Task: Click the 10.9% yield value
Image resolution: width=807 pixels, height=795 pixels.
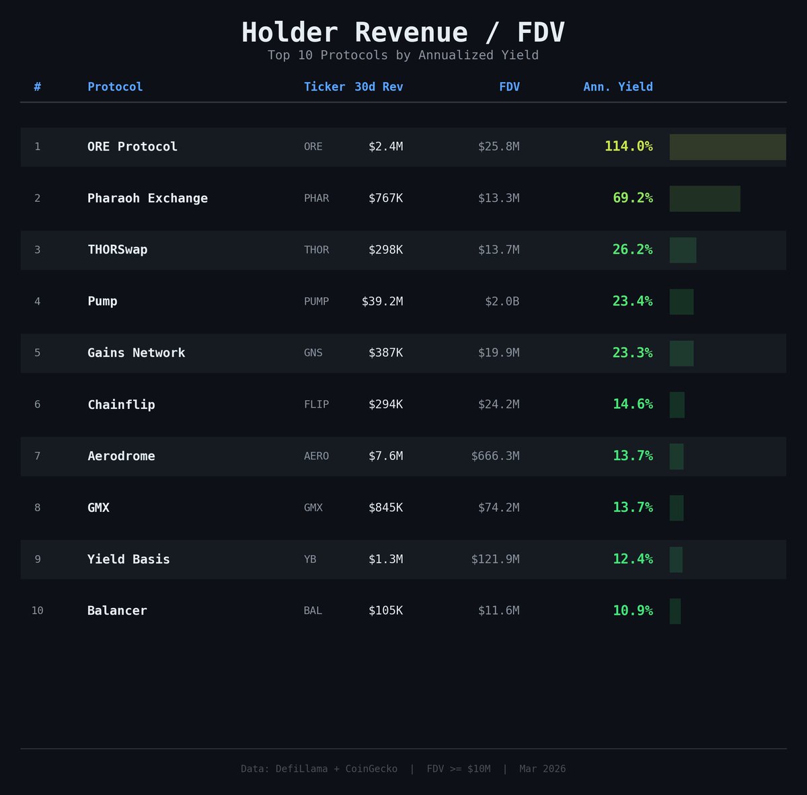Action: [x=632, y=611]
